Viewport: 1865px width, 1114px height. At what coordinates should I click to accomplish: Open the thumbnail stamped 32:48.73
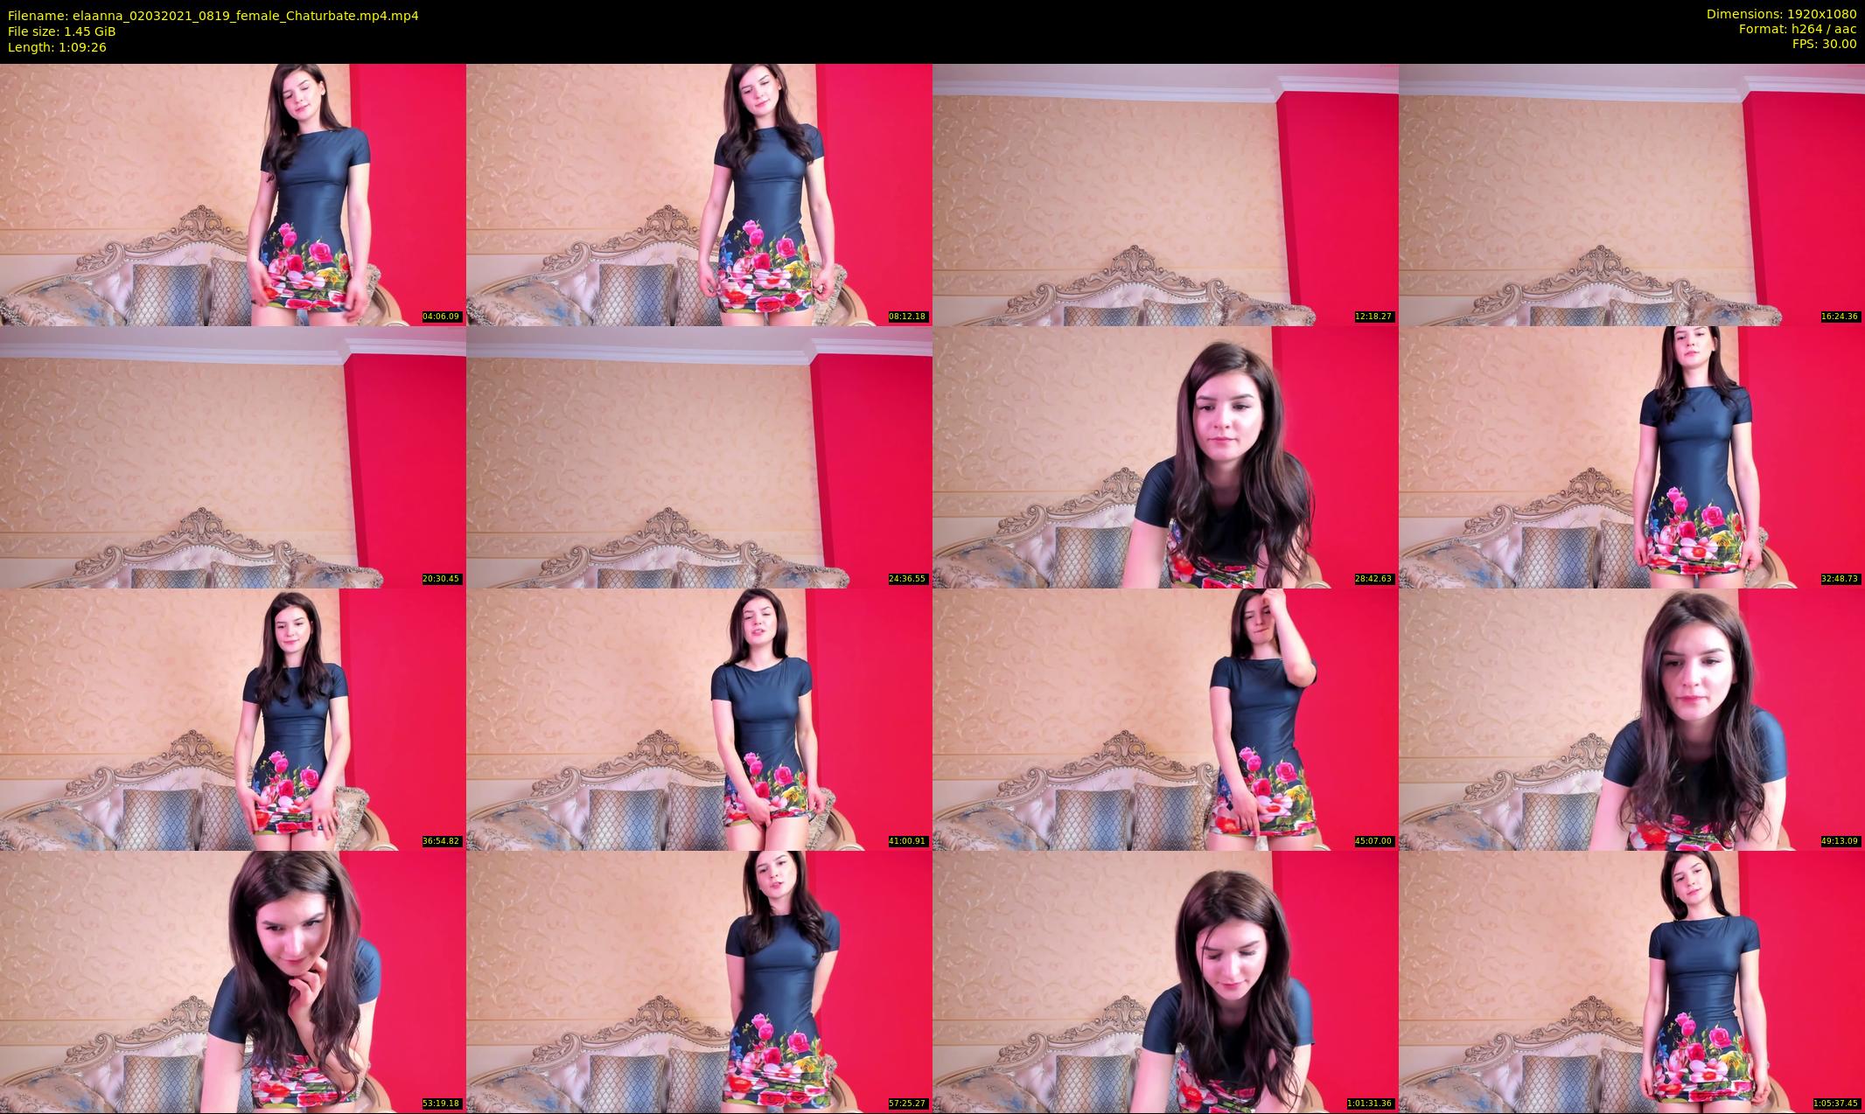tap(1631, 456)
